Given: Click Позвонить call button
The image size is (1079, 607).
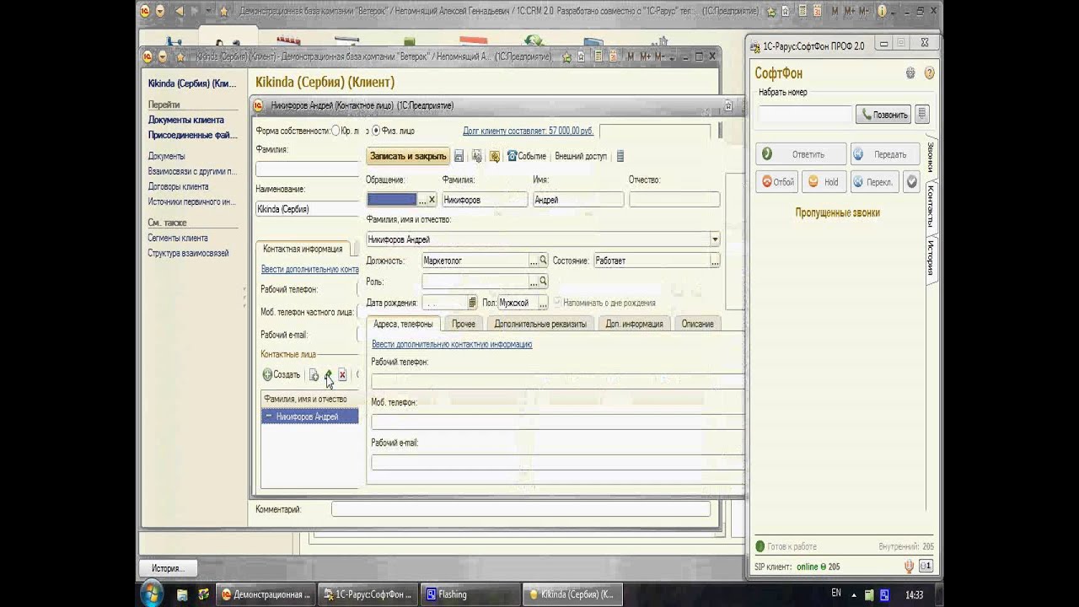Looking at the screenshot, I should tap(883, 115).
